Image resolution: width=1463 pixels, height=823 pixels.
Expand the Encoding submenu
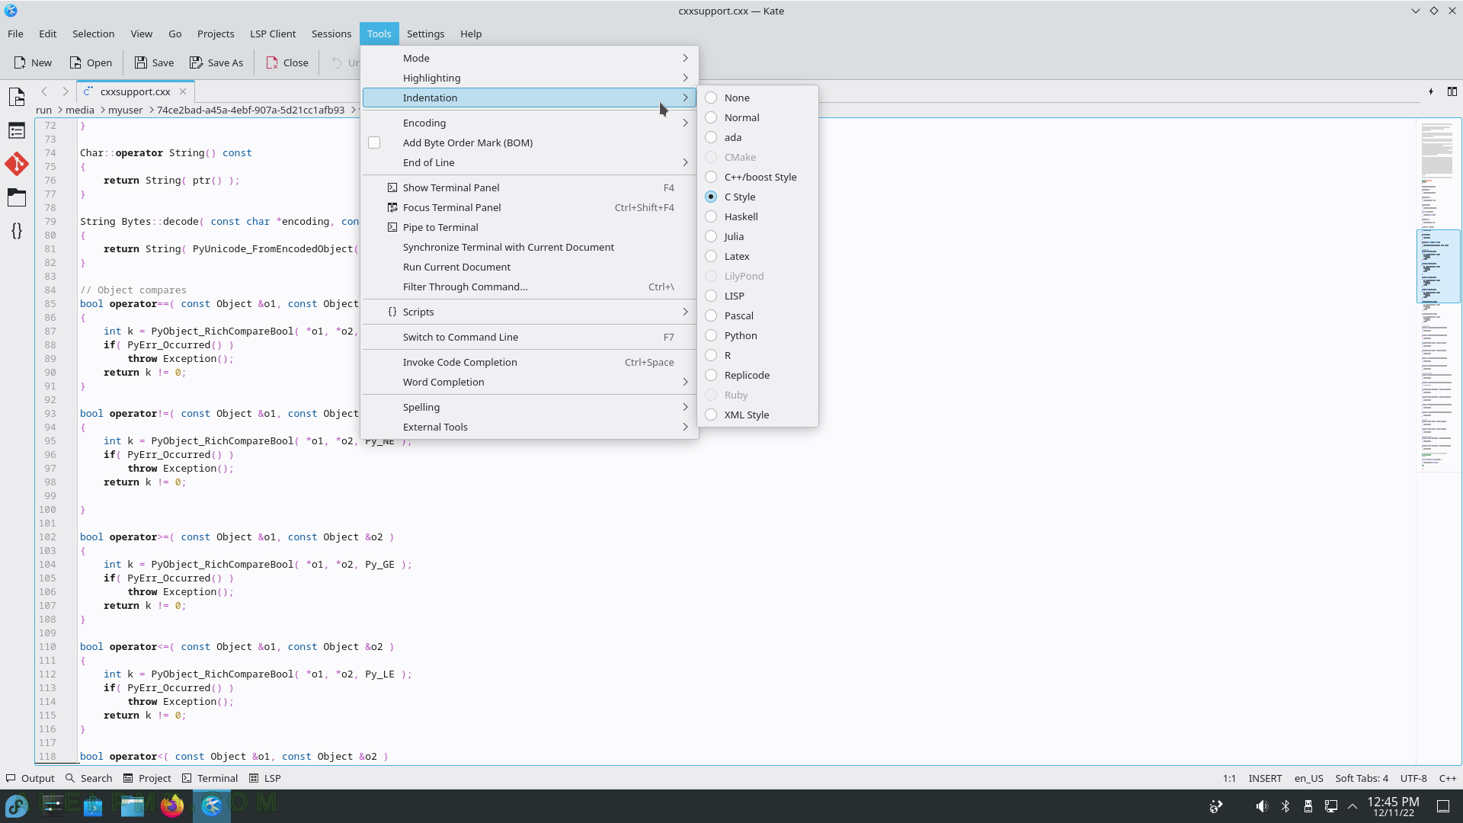(530, 123)
